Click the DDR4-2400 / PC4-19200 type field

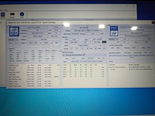coord(87,61)
